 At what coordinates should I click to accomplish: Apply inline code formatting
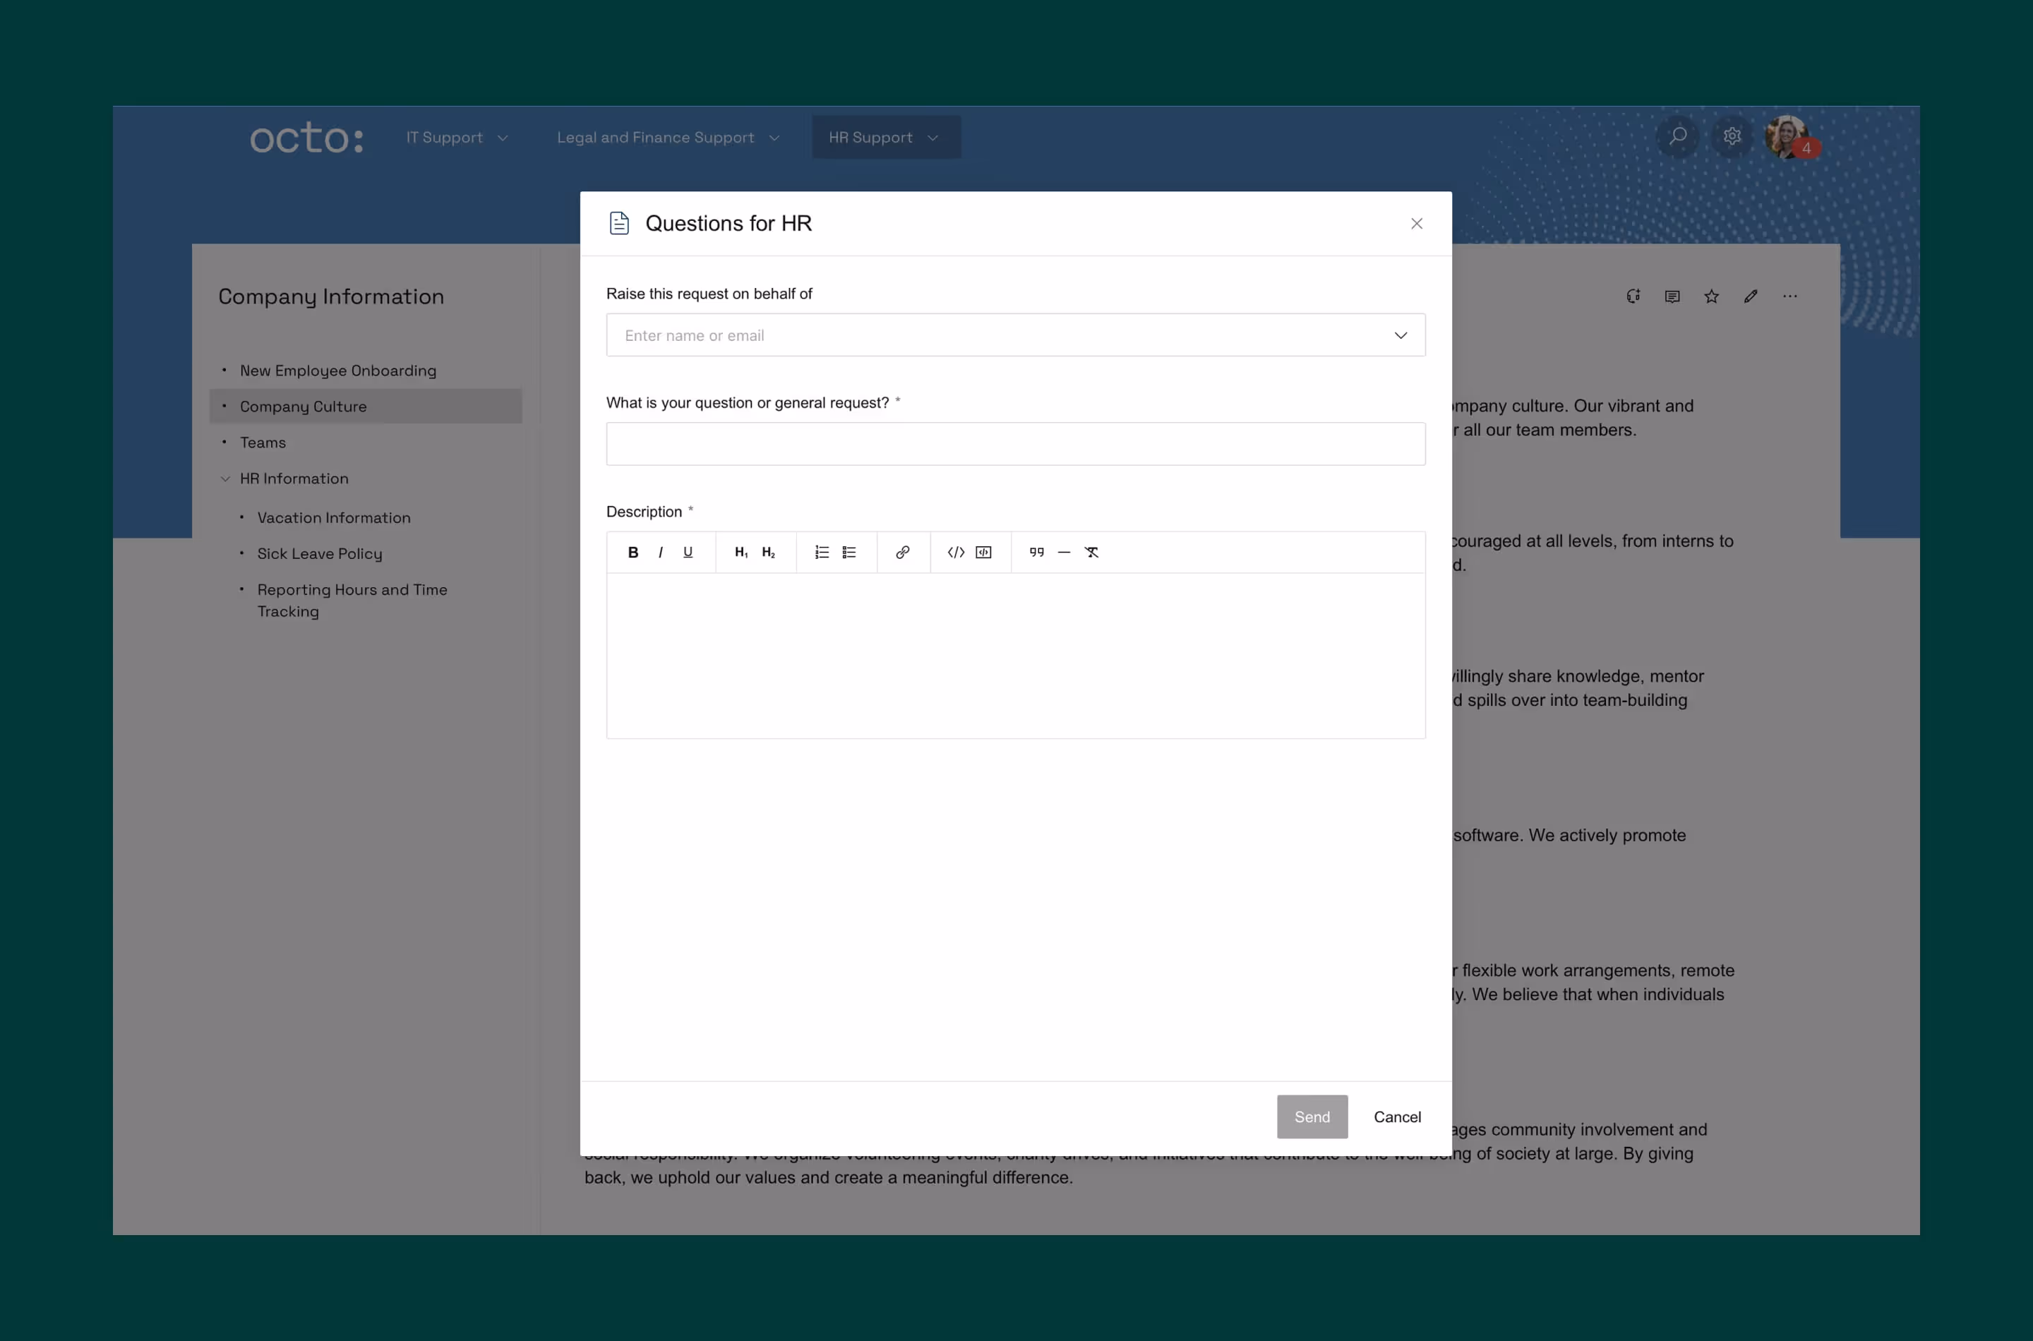pos(956,553)
